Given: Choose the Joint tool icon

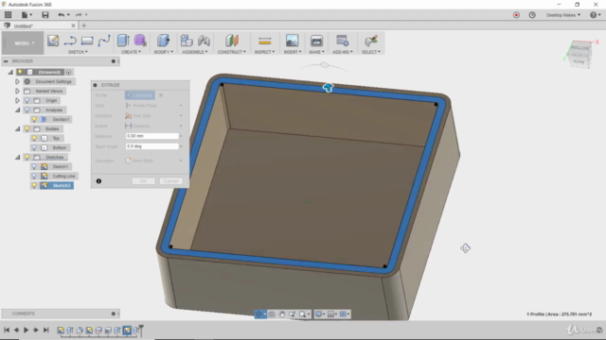Looking at the screenshot, I should pos(204,41).
